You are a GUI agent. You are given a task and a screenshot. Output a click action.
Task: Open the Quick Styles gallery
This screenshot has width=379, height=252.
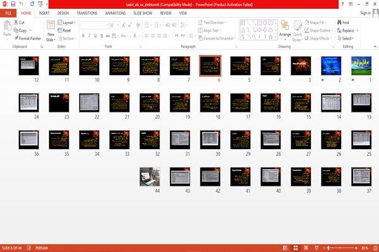pyautogui.click(x=298, y=32)
